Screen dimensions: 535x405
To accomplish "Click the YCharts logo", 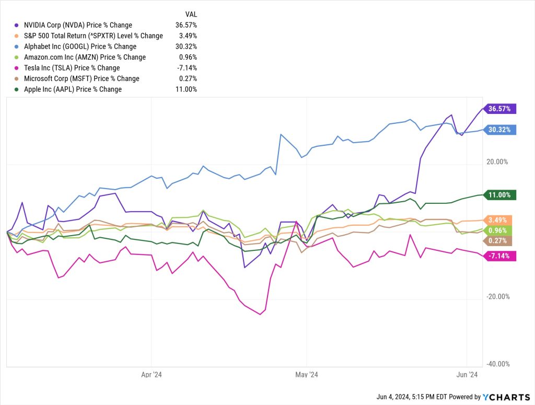I will click(504, 397).
